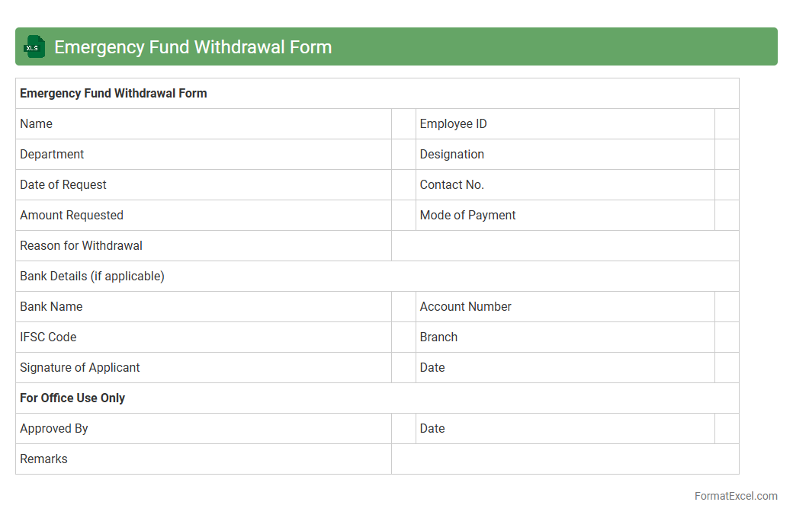The image size is (793, 518).
Task: Click the empty cell beside Amount Requested
Action: (403, 216)
